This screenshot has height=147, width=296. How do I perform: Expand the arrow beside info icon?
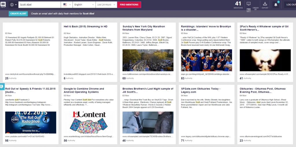pos(16,5)
